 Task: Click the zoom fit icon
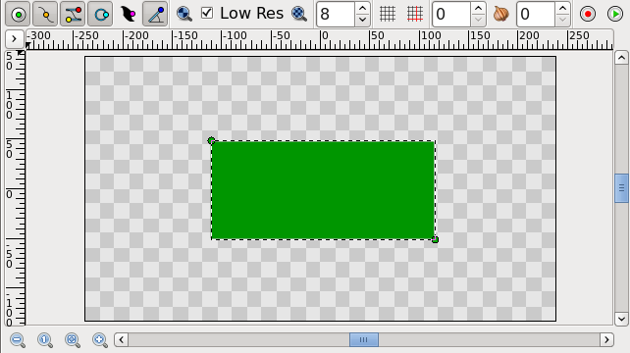(x=73, y=340)
